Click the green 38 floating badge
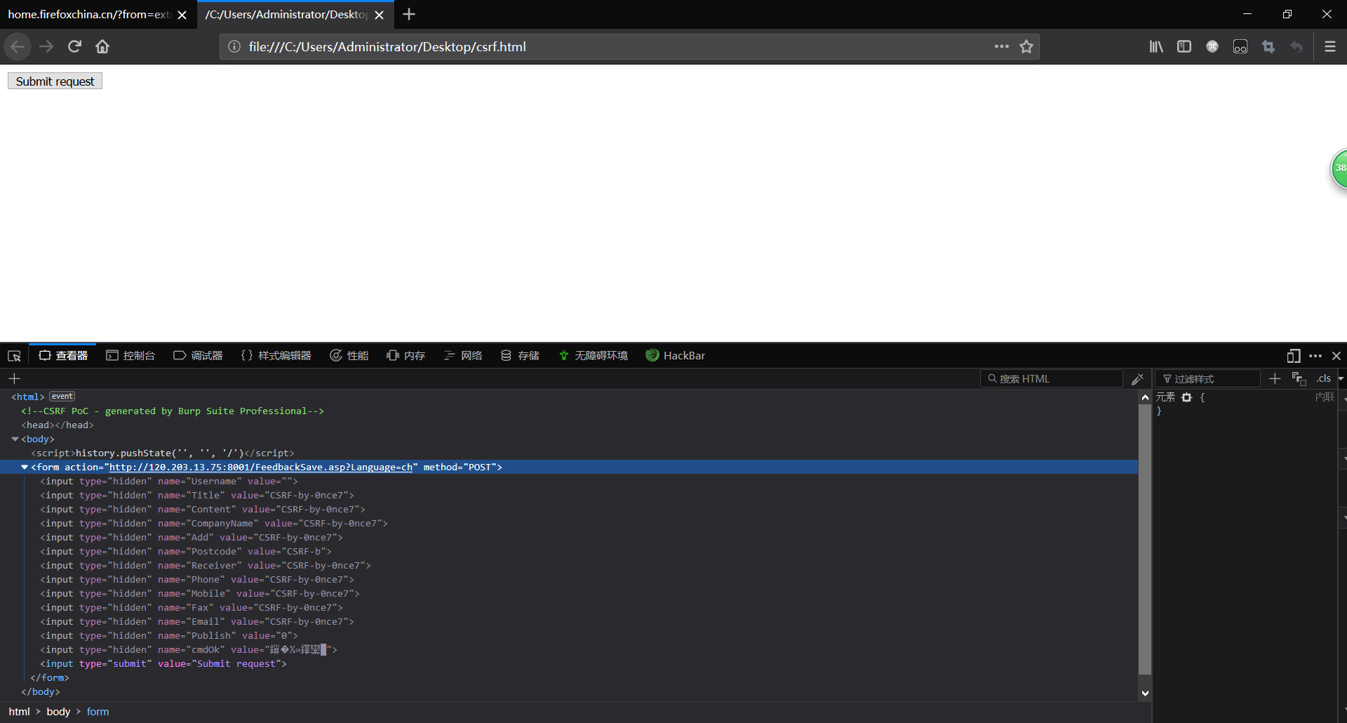The image size is (1347, 723). tap(1339, 168)
